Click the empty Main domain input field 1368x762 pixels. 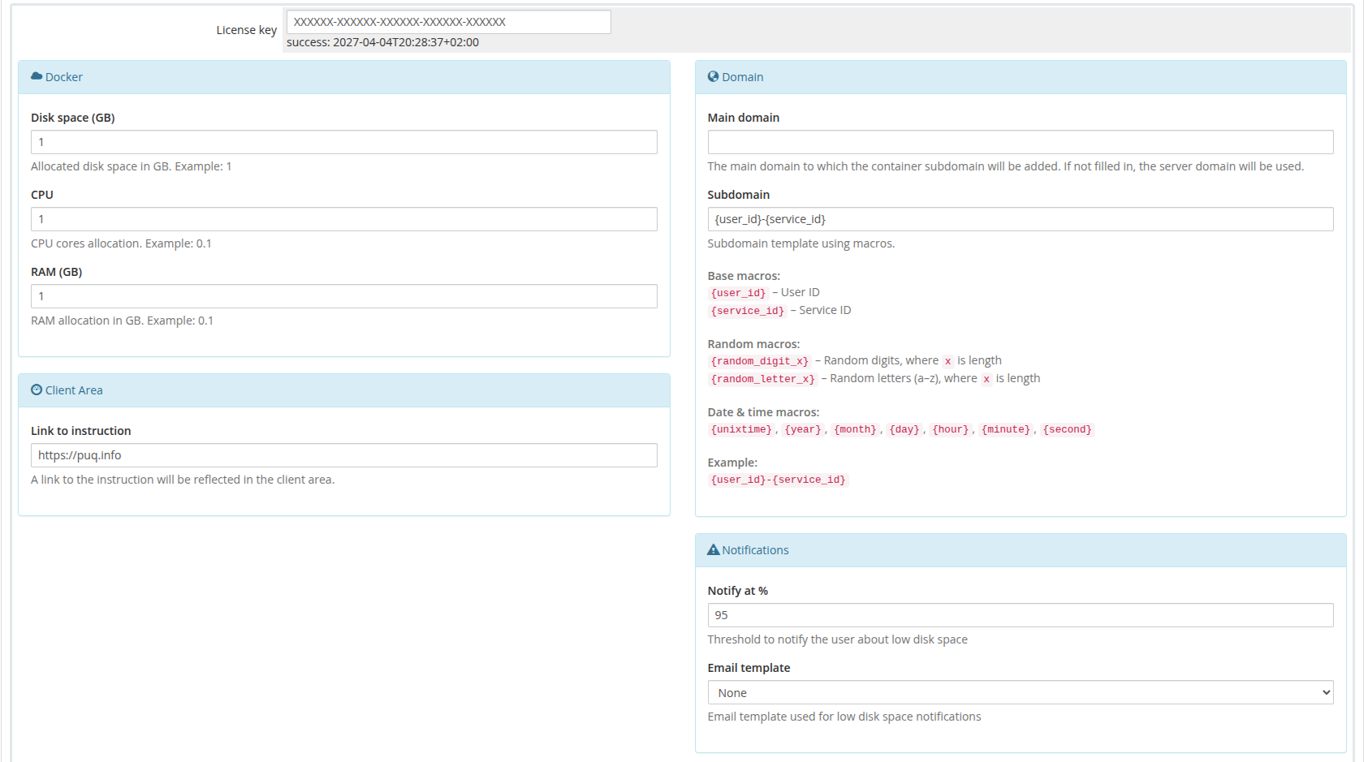[1020, 142]
